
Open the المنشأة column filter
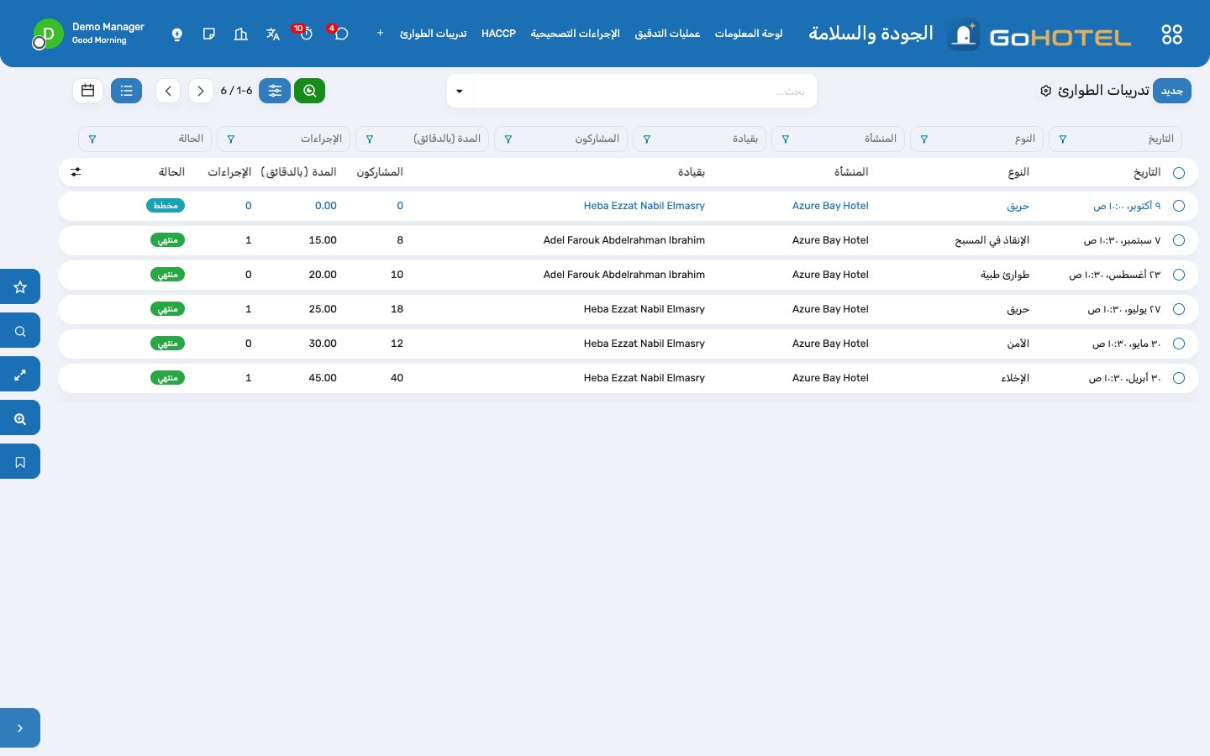coord(839,139)
